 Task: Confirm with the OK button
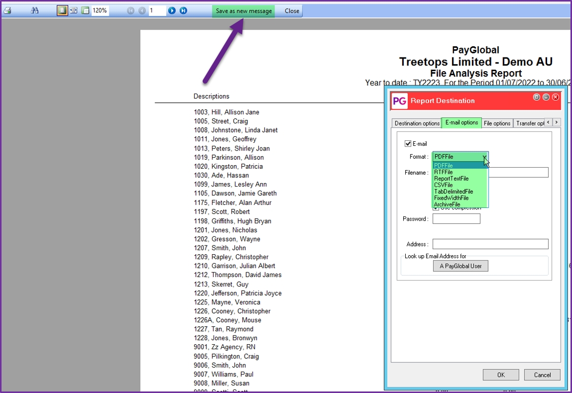[501, 375]
